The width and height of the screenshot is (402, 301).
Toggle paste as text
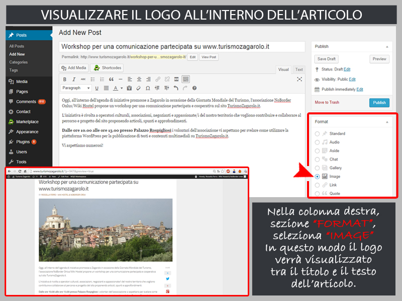(129, 88)
